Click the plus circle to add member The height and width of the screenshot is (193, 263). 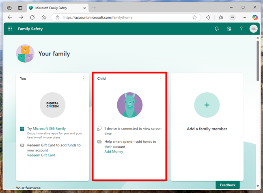tap(207, 105)
